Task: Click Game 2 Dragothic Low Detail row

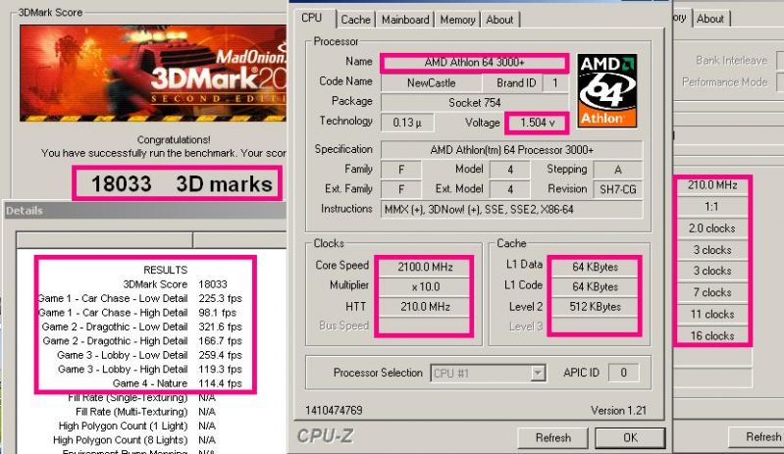Action: click(142, 328)
